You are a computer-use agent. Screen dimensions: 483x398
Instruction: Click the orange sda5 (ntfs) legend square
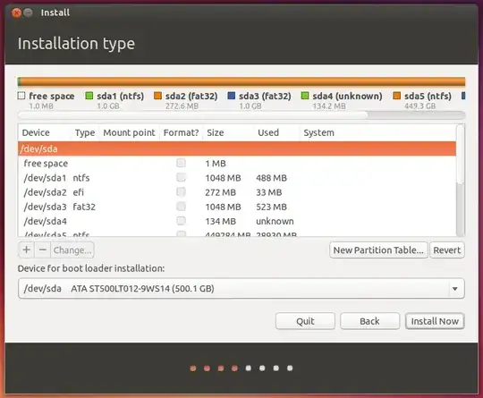[397, 96]
